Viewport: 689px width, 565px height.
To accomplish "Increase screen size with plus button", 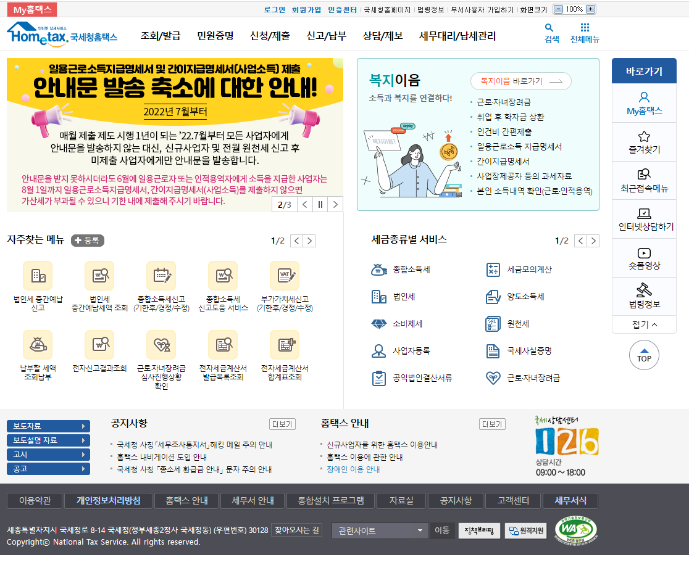I will click(591, 9).
